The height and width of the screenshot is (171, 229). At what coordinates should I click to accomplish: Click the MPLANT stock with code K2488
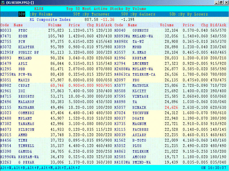tap(25, 118)
